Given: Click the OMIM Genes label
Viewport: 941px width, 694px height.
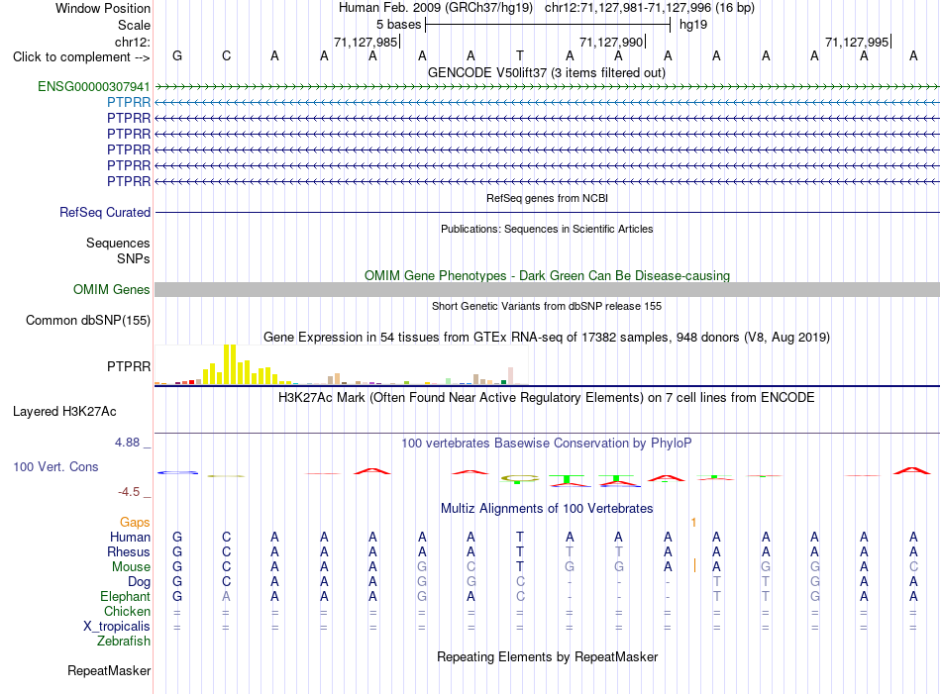Looking at the screenshot, I should coord(111,290).
